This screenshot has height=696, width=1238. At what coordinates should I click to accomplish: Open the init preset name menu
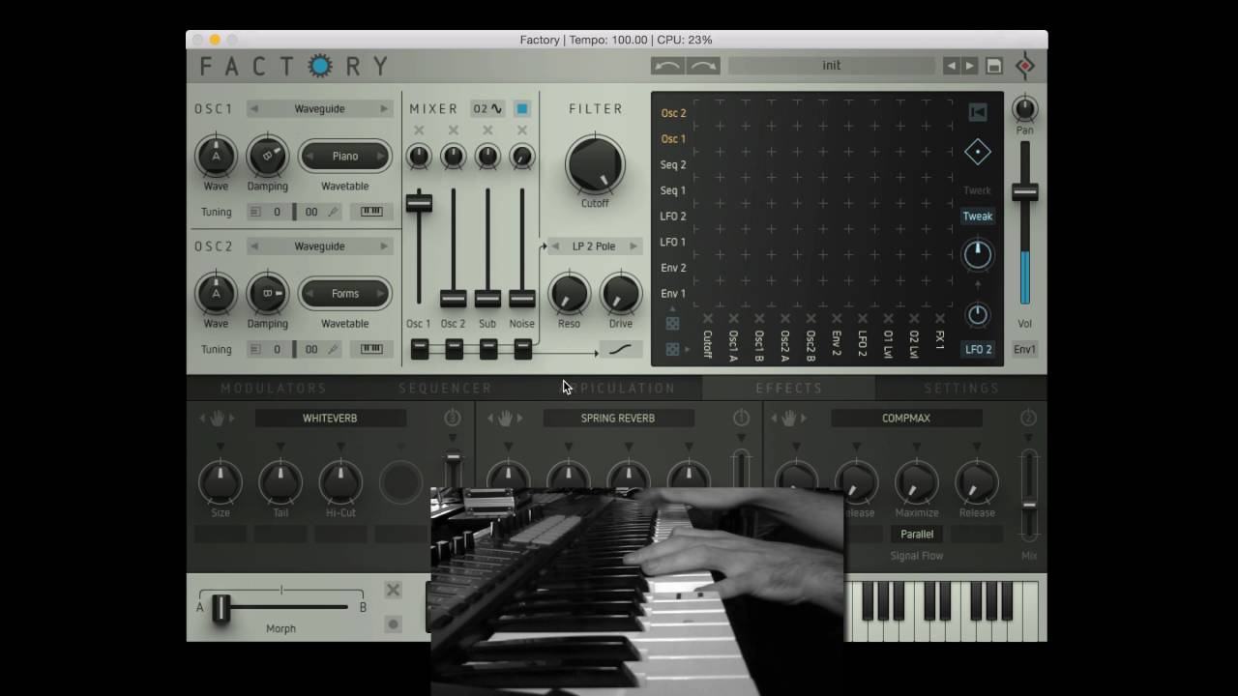click(832, 66)
